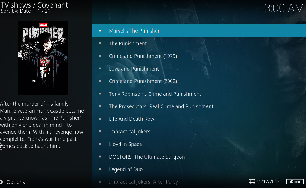This screenshot has height=188, width=306.
Task: Open The Prosecutors: Real Crime and Punishment
Action: coord(199,106)
